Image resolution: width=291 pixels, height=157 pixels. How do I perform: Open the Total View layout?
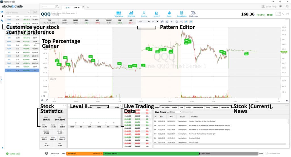119,14
